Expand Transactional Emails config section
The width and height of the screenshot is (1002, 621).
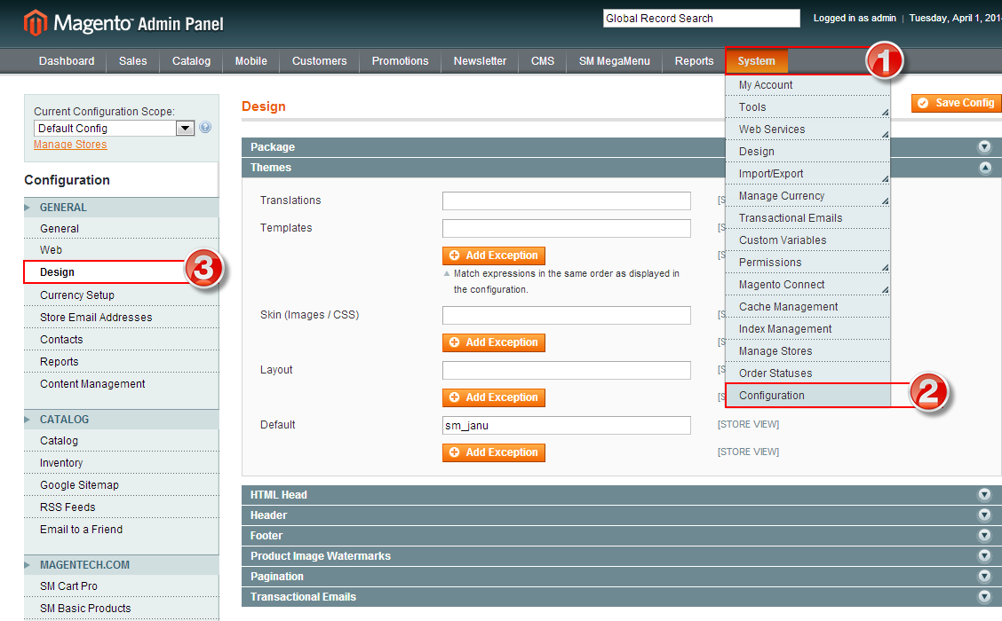(985, 597)
